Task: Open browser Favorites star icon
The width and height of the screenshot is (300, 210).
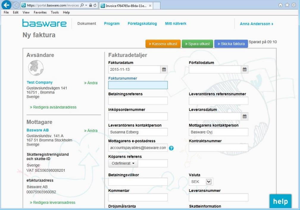Action: point(287,5)
